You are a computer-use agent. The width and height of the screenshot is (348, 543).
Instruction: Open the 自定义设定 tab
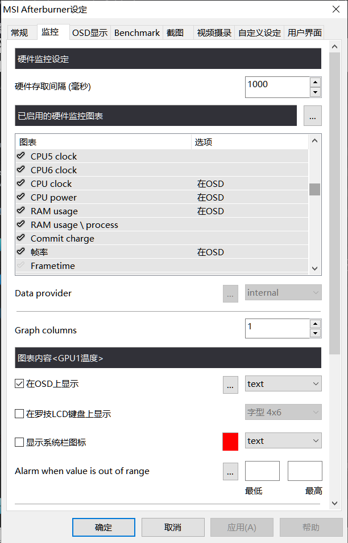259,33
